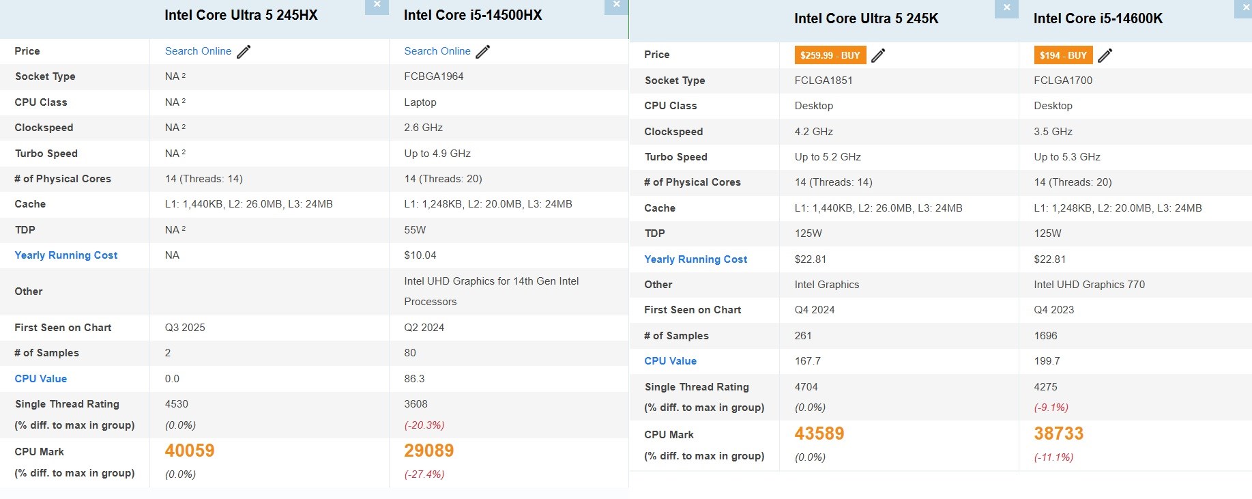Open Yearly Running Cost link in desktop table
The height and width of the screenshot is (499, 1252).
click(x=696, y=259)
